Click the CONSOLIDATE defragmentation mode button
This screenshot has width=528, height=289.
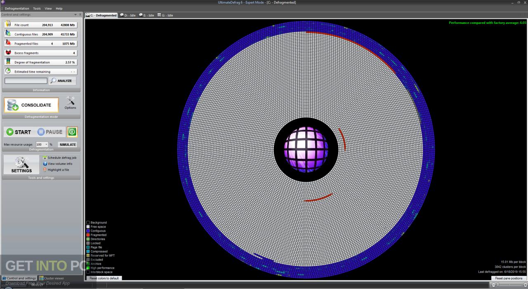click(31, 105)
